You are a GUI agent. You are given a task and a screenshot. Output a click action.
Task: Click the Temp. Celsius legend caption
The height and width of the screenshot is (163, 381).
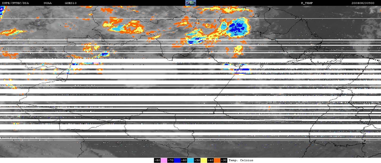pos(241,160)
